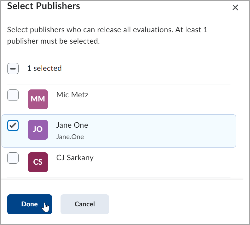
Task: Close the Select Publishers dialog with X
Action: (x=235, y=8)
